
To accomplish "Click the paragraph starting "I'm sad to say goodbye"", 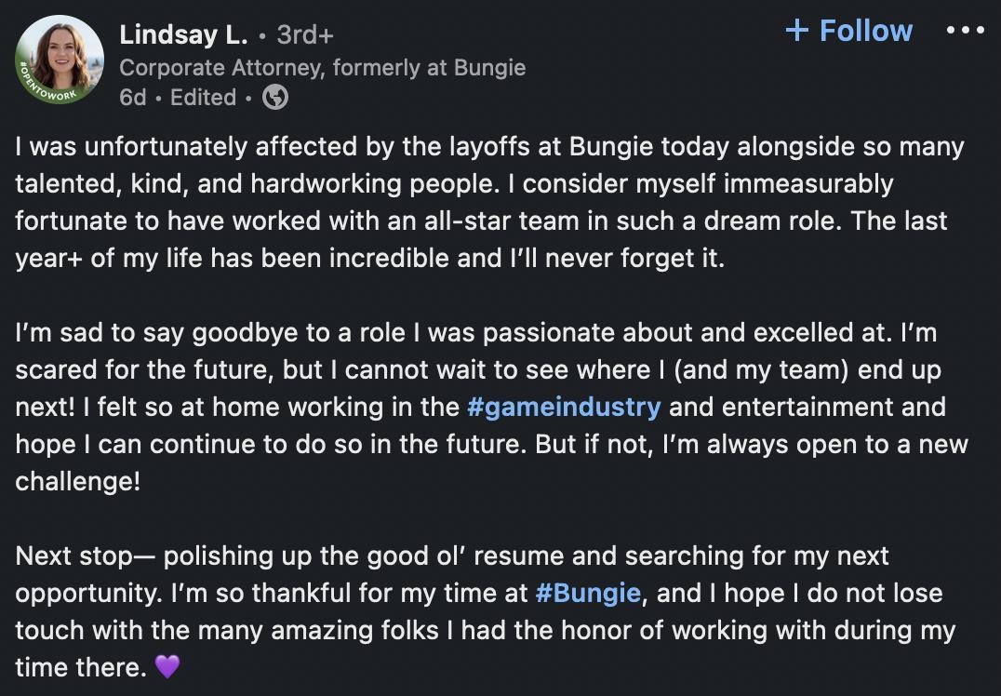I will coord(491,407).
